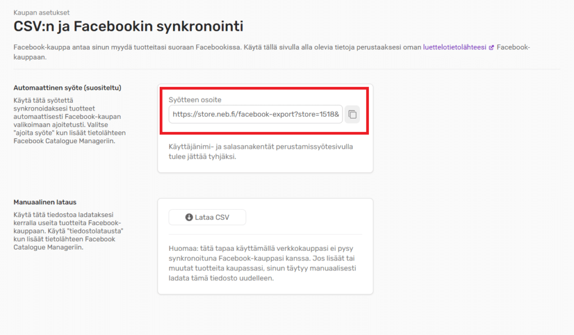Click "ajoita syöte" in the feed description
Screen dimensions: 574x335
(38, 132)
